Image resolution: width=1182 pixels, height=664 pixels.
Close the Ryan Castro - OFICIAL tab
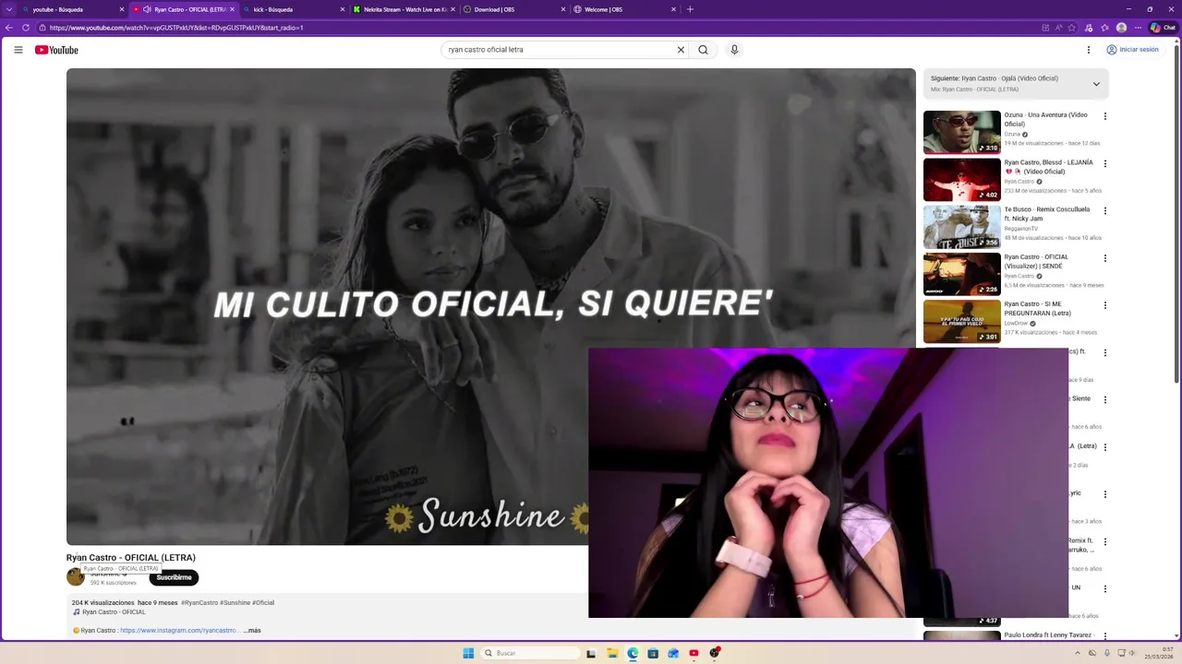pyautogui.click(x=232, y=9)
